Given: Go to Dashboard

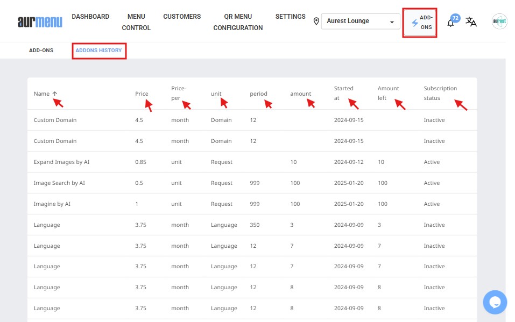Looking at the screenshot, I should pyautogui.click(x=90, y=17).
